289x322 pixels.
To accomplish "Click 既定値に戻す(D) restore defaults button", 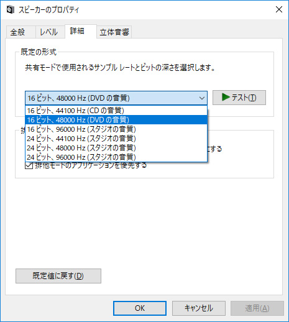I will [58, 276].
